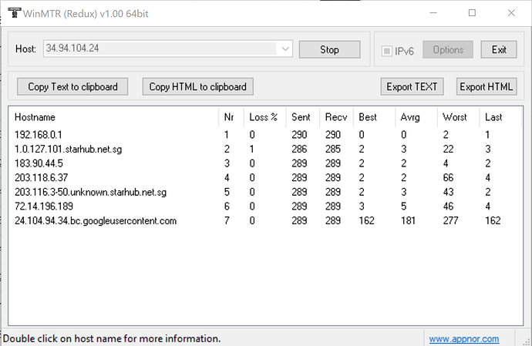Copy HTML to clipboard
This screenshot has height=346, width=532.
coord(197,86)
